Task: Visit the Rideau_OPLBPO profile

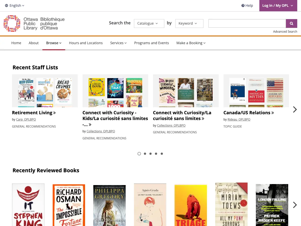Action: pyautogui.click(x=239, y=120)
